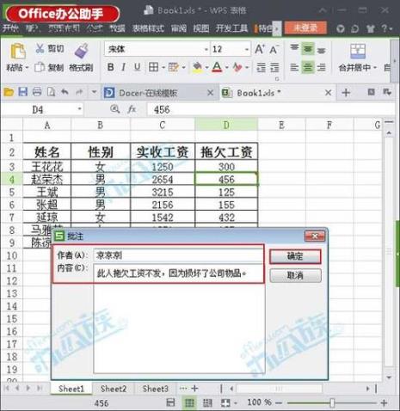Click the fill color bucket swatch
Screen dimensions: 400x411
pos(197,67)
